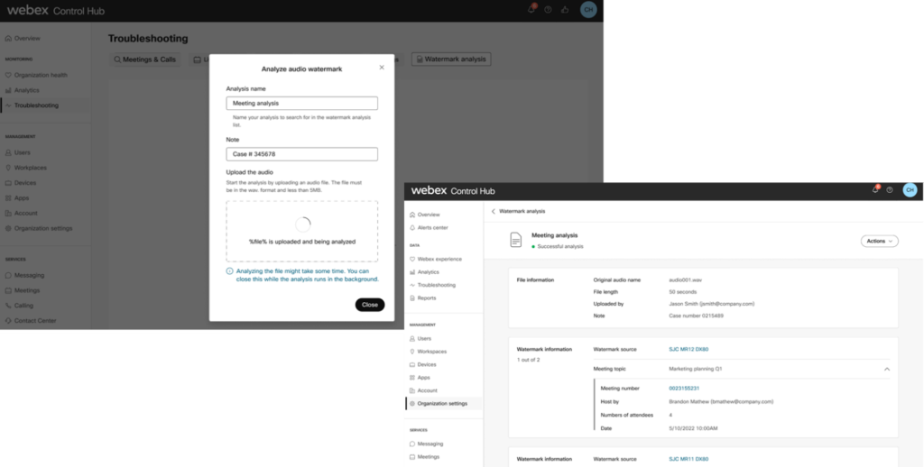Select Troubleshooting in the left window sidebar
Screen dimensions: 924x467
[32, 105]
